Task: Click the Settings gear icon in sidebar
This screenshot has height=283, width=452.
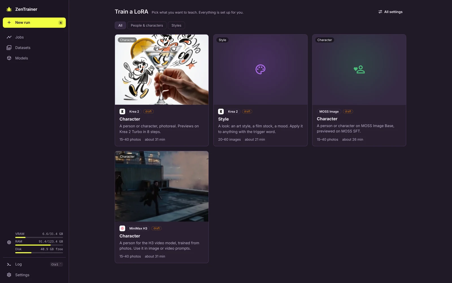Action: (x=9, y=275)
